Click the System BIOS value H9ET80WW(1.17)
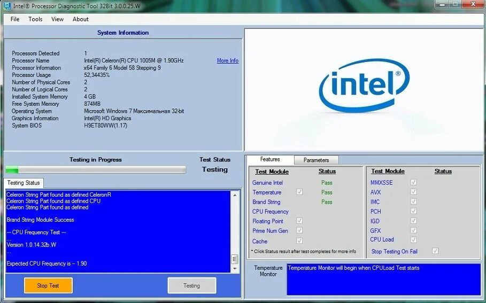The image size is (486, 303). click(x=106, y=126)
